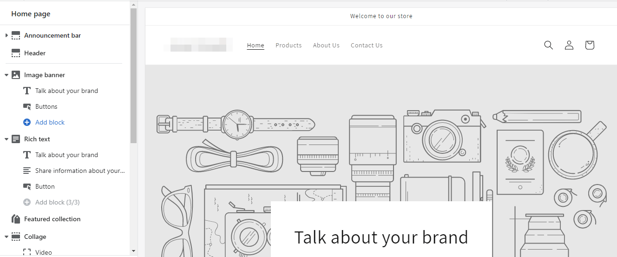617x257 pixels.
Task: Click the paragraph icon beside Share information
Action: (27, 171)
